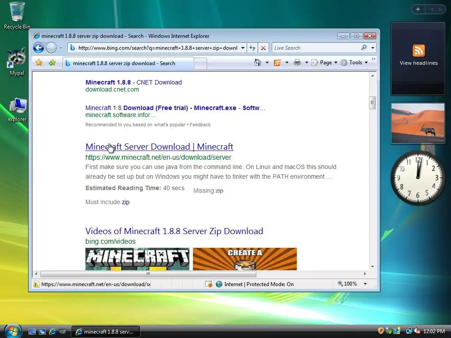
Task: Open the MINECRAFT video thumbnail
Action: coord(137,259)
